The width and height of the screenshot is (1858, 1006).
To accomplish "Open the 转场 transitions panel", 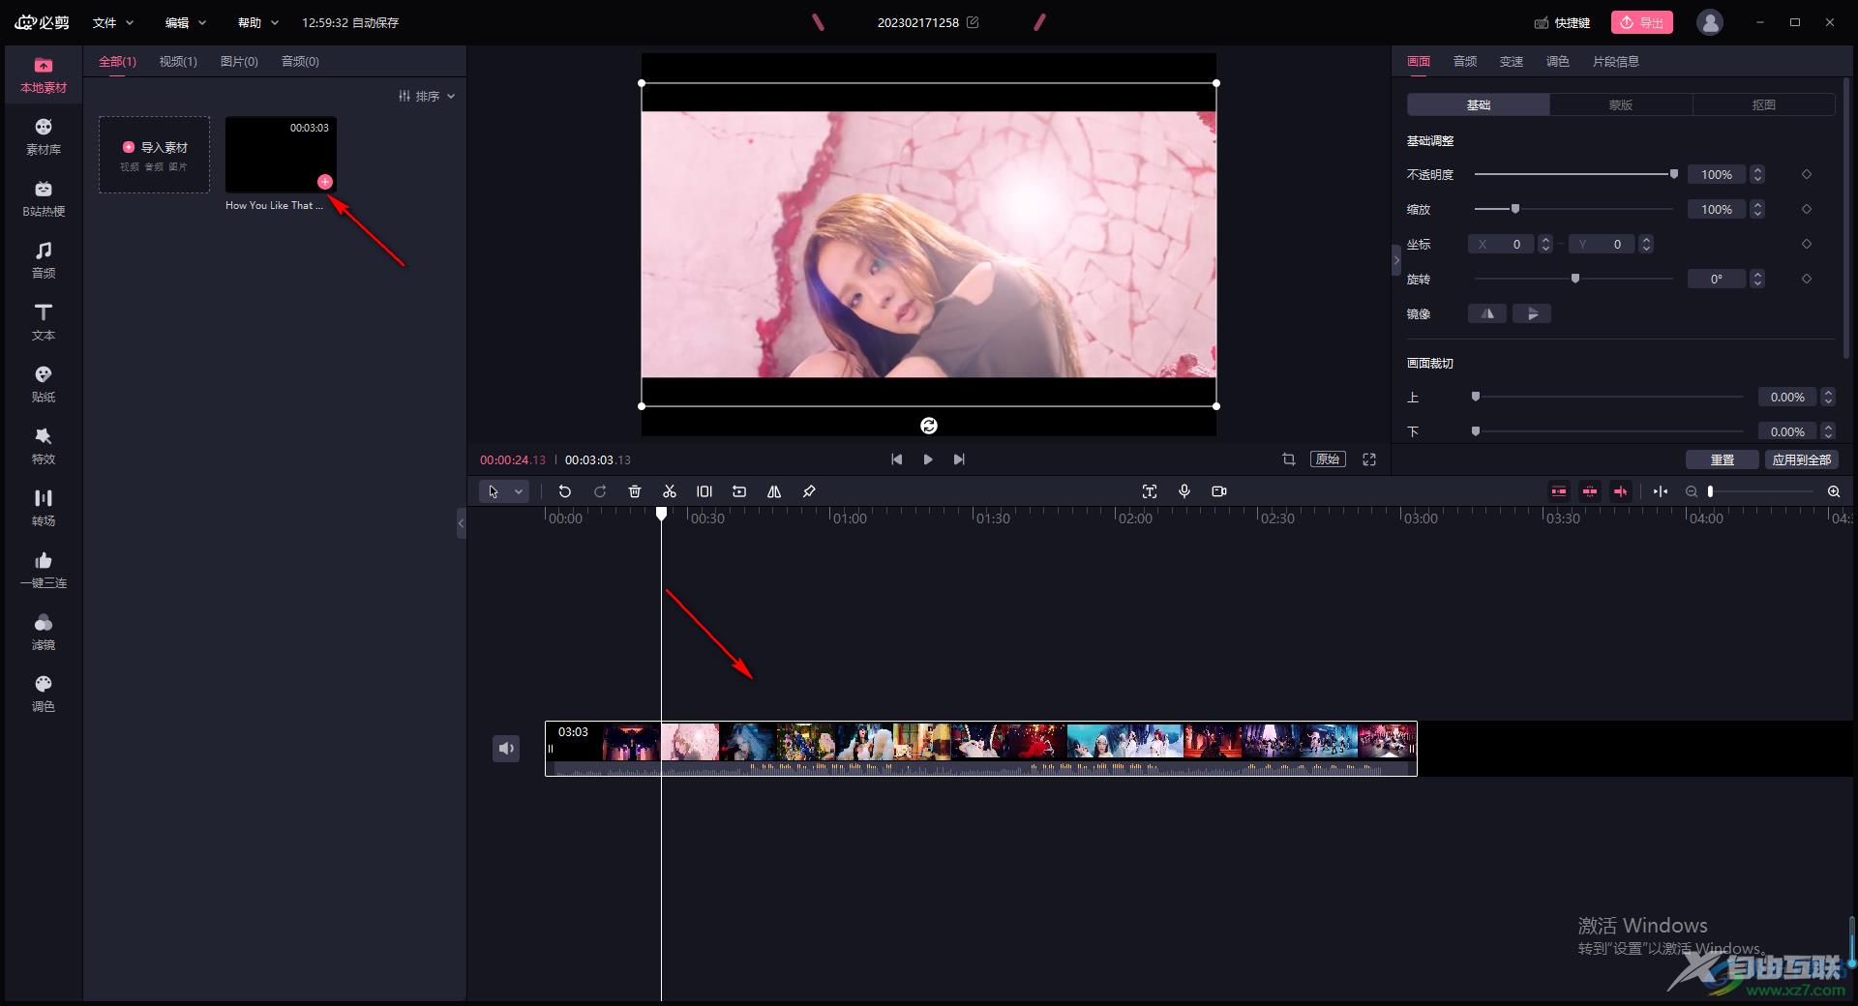I will pos(44,509).
